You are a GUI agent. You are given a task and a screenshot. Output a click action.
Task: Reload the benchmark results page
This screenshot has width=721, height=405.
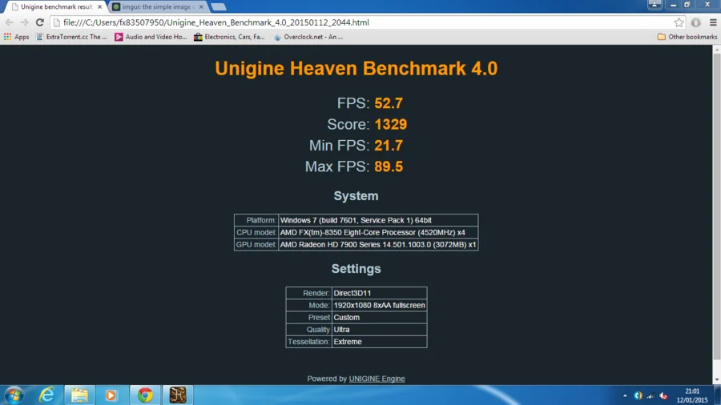pyautogui.click(x=40, y=22)
